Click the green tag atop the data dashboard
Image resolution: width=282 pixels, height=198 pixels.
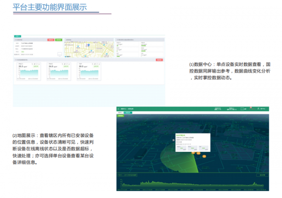[x=17, y=36]
